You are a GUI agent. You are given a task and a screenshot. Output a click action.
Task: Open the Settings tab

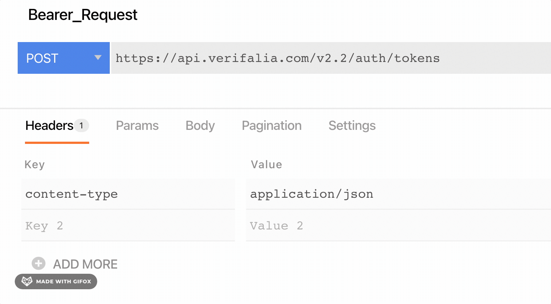[x=352, y=126]
